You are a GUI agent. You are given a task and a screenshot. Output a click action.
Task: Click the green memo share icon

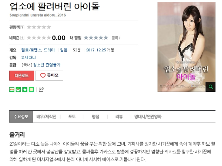[x=31, y=89]
